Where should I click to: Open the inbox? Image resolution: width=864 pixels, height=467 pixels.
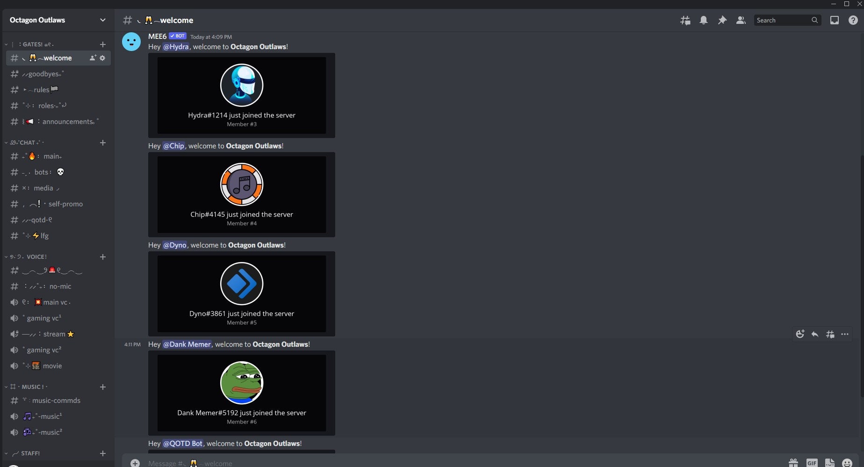[834, 20]
